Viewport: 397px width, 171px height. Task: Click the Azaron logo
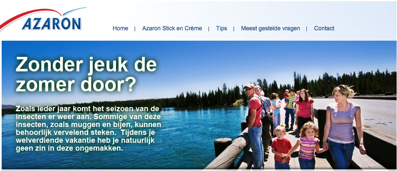[x=43, y=20]
